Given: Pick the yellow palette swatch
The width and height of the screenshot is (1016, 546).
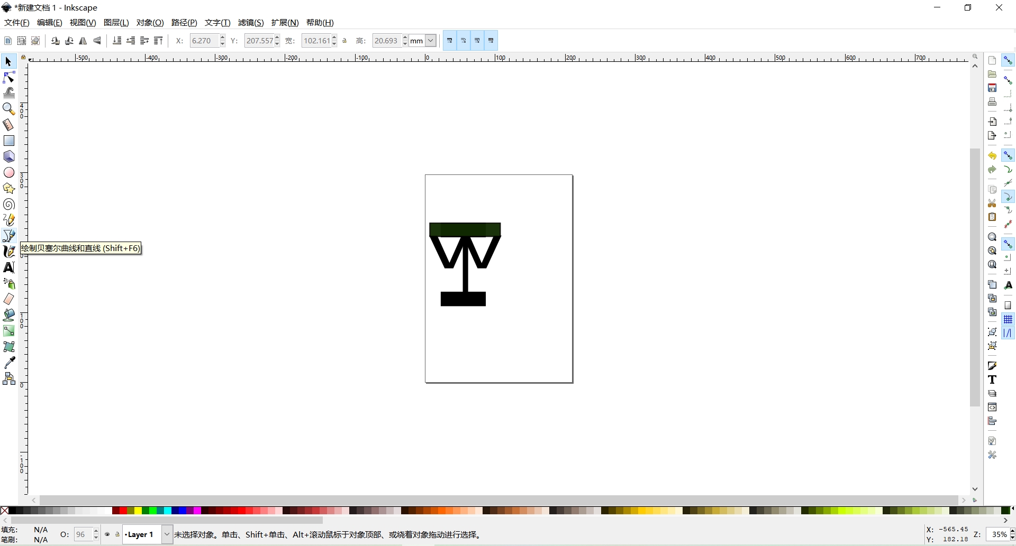Looking at the screenshot, I should pyautogui.click(x=138, y=511).
